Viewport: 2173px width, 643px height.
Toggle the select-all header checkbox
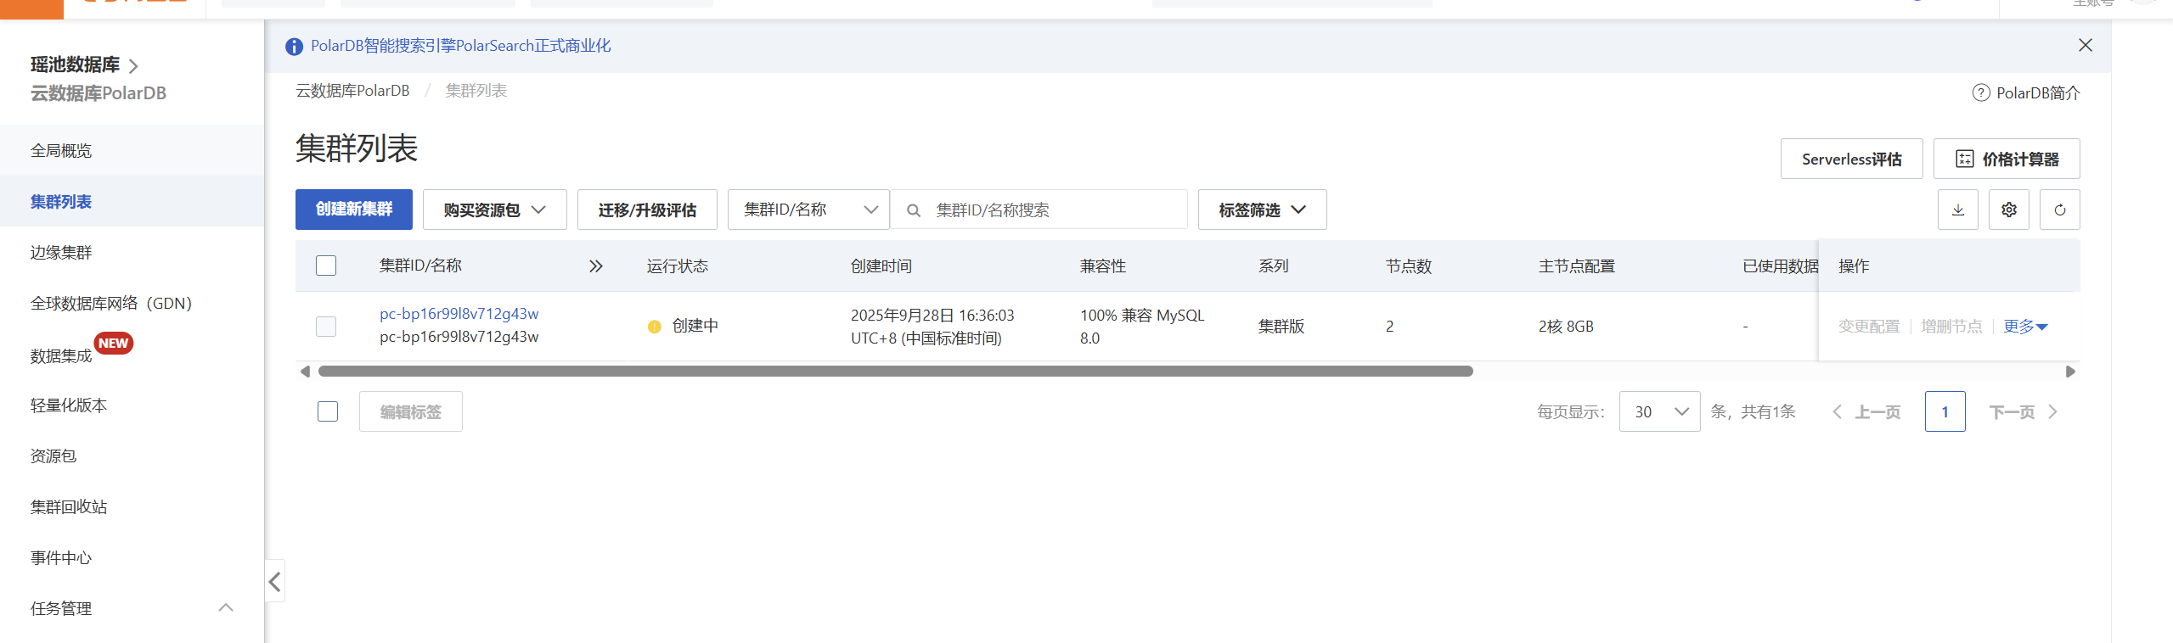pos(326,266)
